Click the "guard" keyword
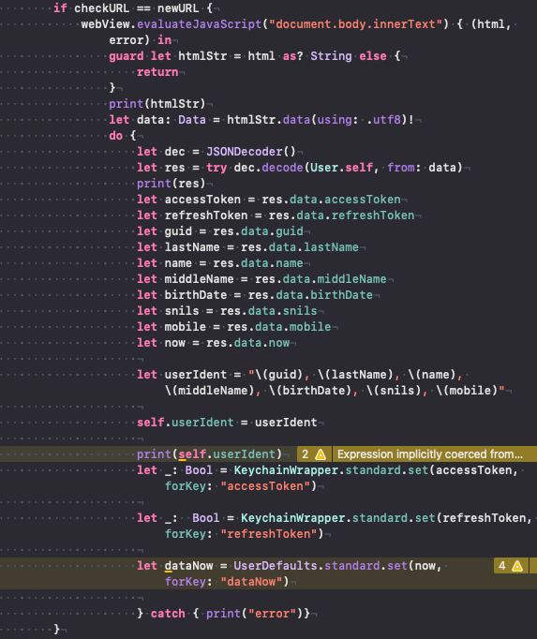537x639 pixels. 126,56
